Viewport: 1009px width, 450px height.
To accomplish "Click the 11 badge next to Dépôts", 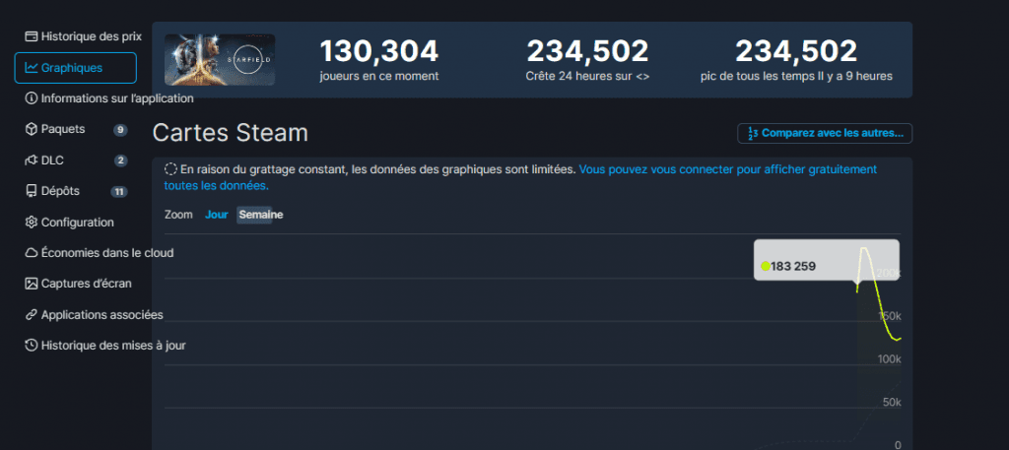I will (x=118, y=191).
